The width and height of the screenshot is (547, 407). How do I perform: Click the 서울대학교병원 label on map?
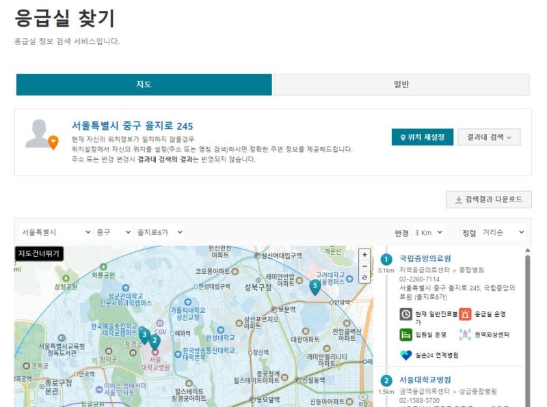155,363
